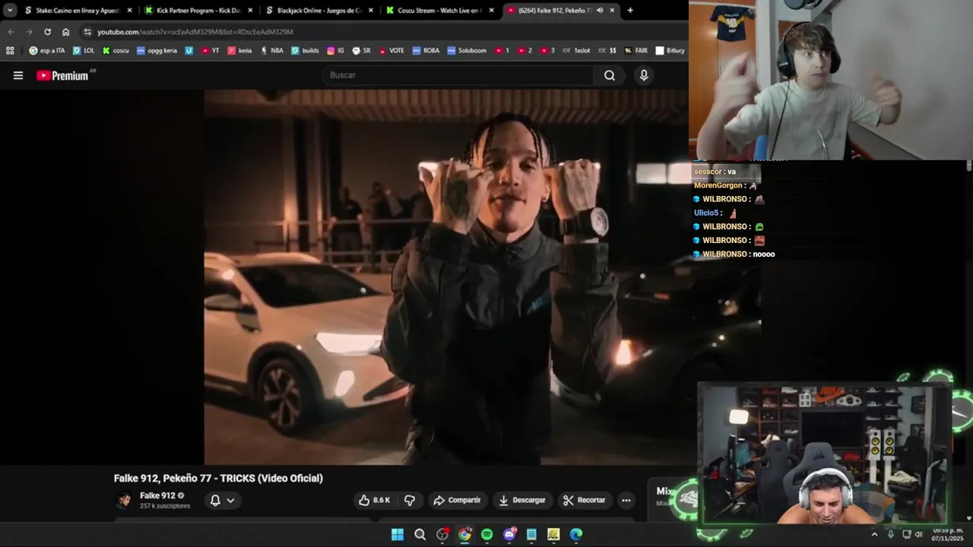Image resolution: width=973 pixels, height=547 pixels.
Task: Open the Bitlucy bookmark
Action: pos(670,51)
